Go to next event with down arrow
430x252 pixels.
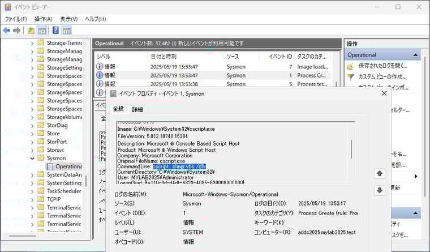tap(380, 190)
